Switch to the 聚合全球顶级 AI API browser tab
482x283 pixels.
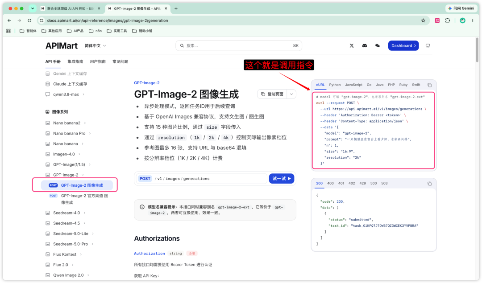71,8
